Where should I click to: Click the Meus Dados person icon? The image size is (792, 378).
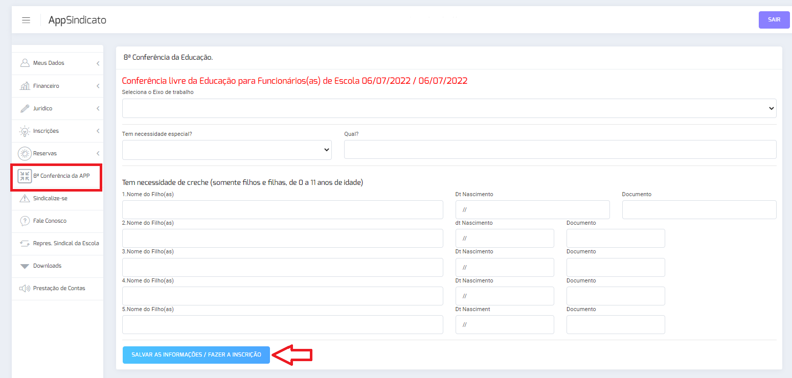(x=25, y=63)
